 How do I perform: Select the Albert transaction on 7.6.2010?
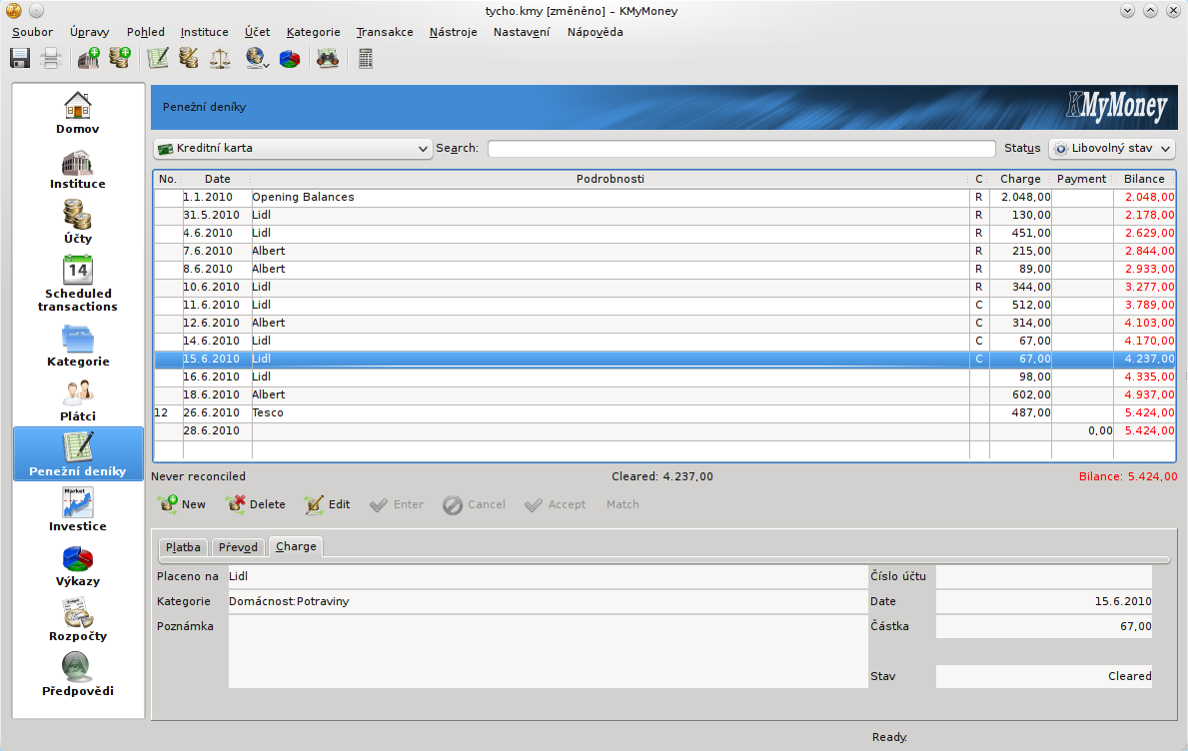pos(664,251)
